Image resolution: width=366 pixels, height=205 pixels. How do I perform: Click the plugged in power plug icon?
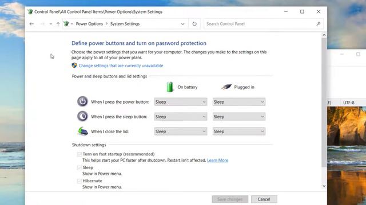226,87
